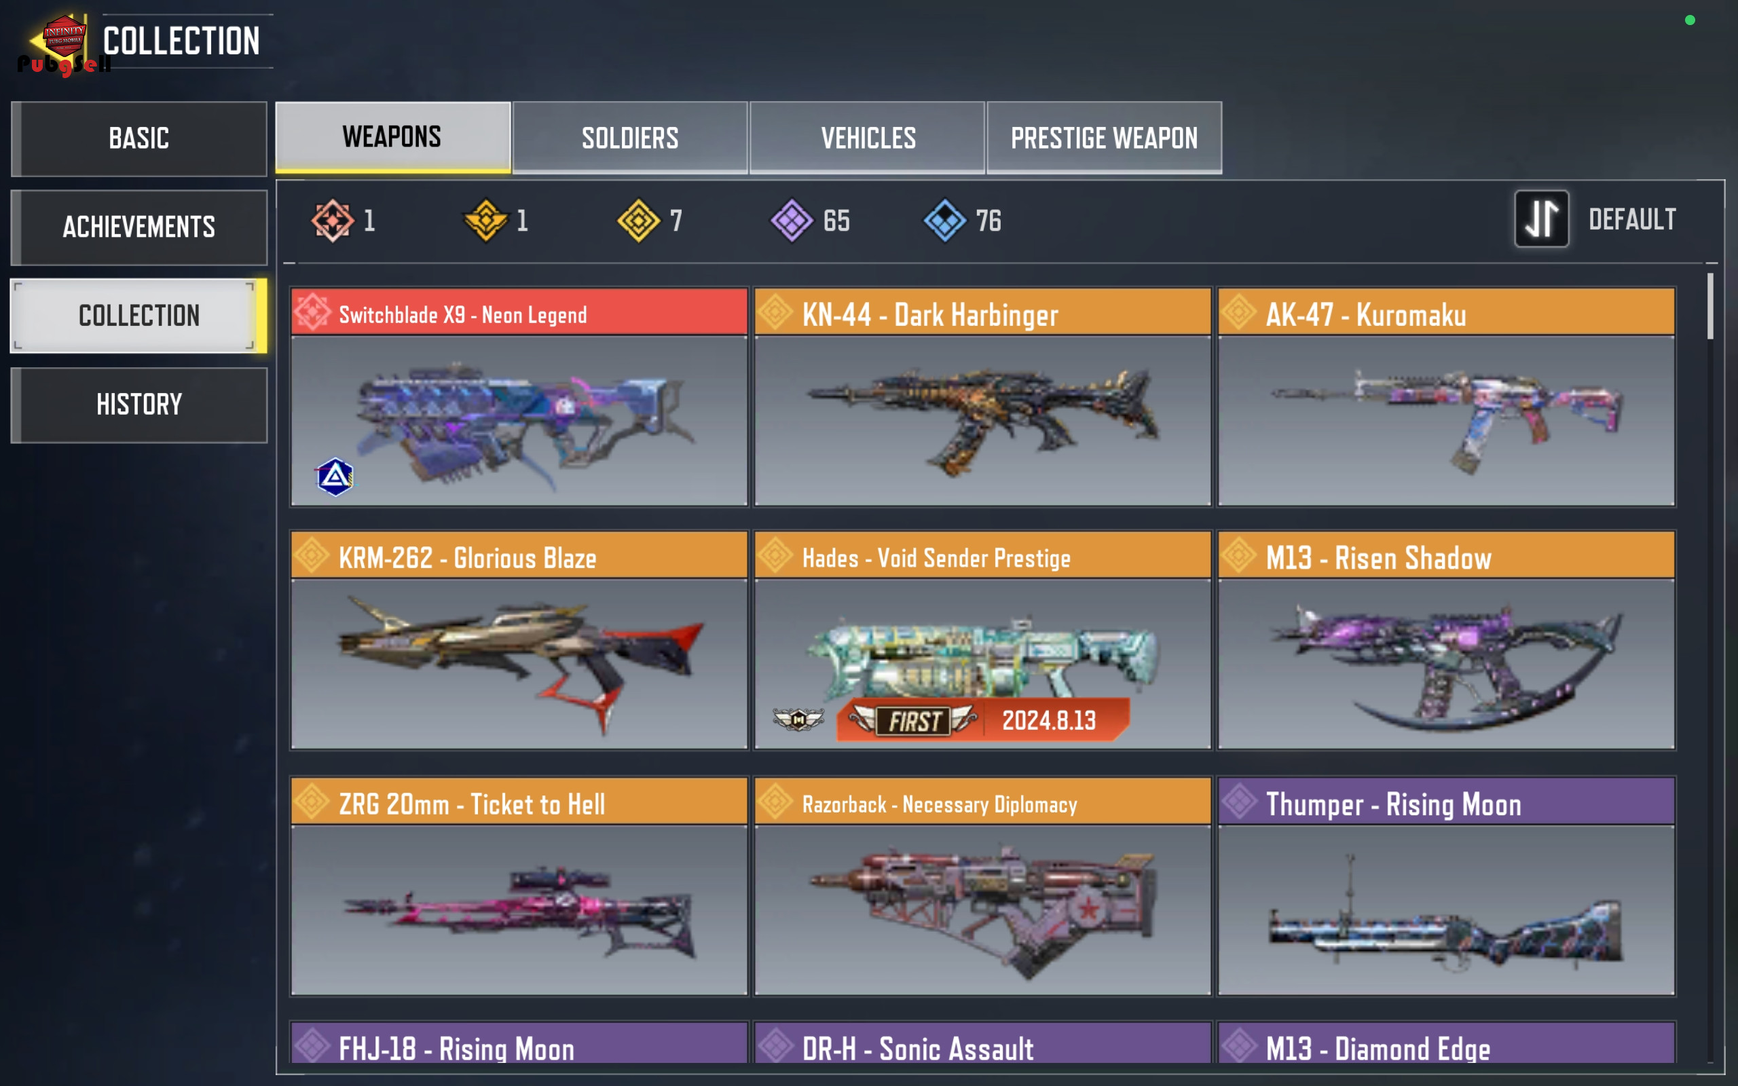Select the gold winged legendary rarity icon
The width and height of the screenshot is (1738, 1086).
(485, 221)
